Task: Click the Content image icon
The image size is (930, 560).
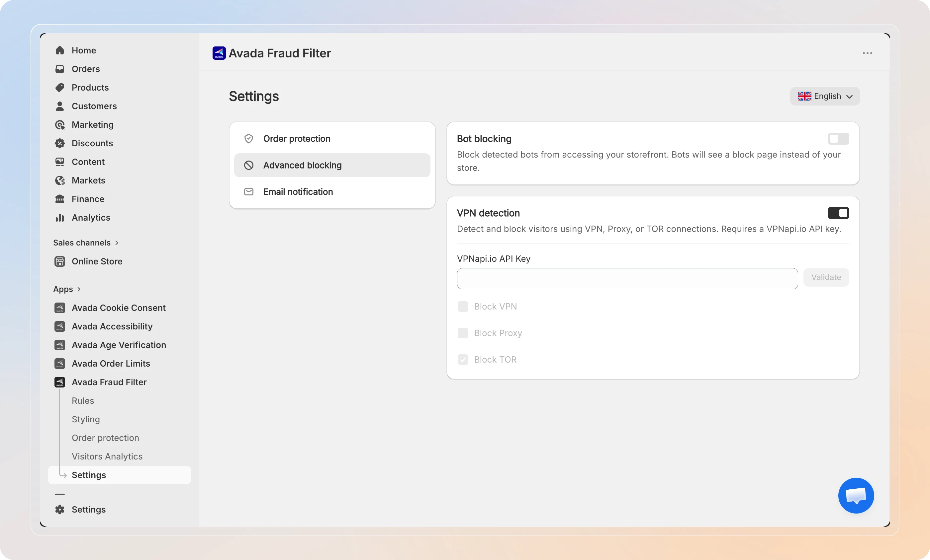Action: tap(60, 162)
